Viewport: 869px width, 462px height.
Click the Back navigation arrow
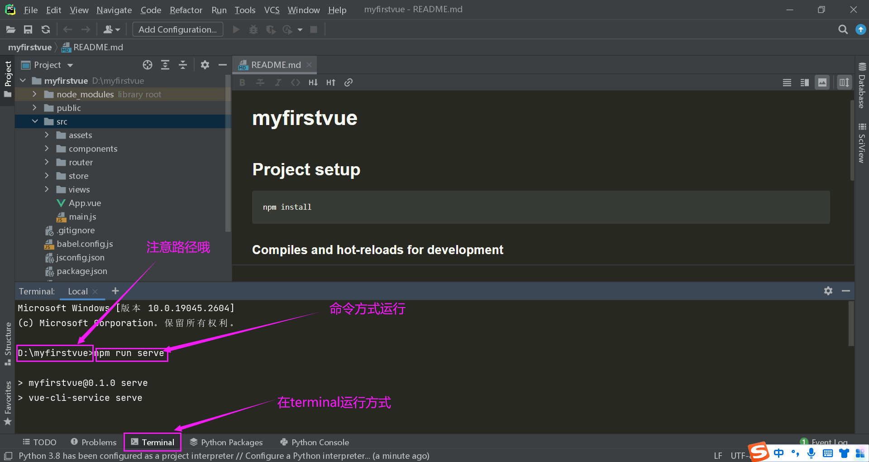(68, 29)
